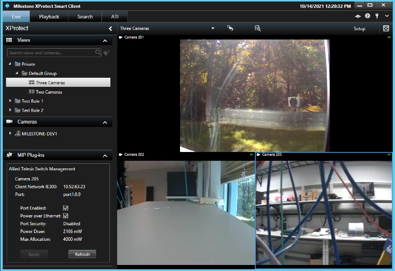Toggle the Power over Ethernet checkbox
Image resolution: width=395 pixels, height=271 pixels.
tap(66, 216)
